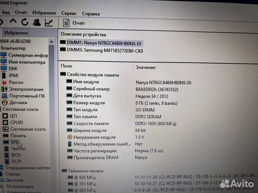
Task: Select Размер модуля 8 ГБ value
Action: point(156,103)
